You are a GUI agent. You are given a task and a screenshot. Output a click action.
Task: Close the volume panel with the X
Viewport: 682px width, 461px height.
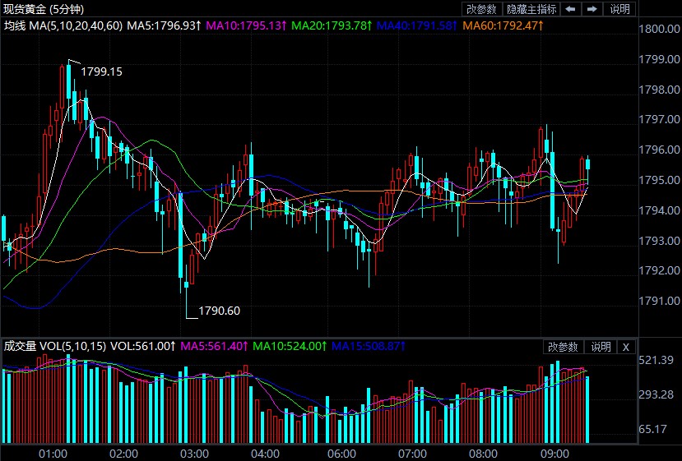(626, 347)
